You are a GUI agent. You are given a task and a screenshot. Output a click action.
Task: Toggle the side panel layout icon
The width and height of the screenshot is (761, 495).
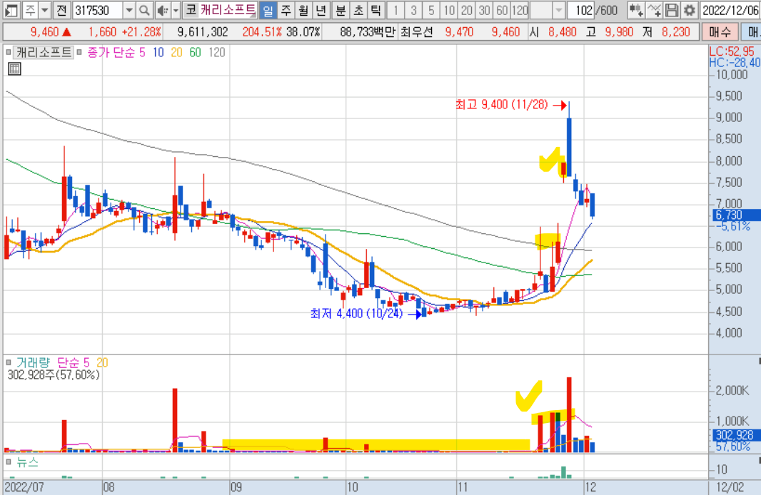coord(11,10)
